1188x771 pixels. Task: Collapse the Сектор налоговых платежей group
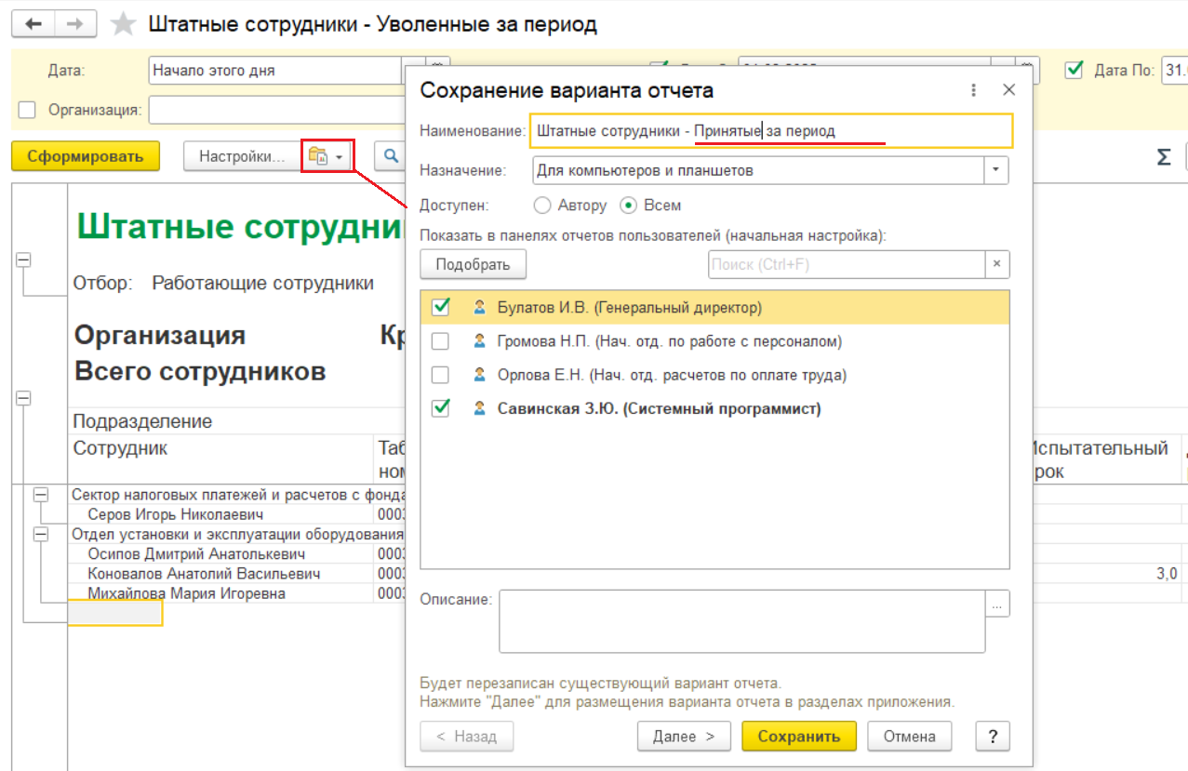(x=40, y=495)
